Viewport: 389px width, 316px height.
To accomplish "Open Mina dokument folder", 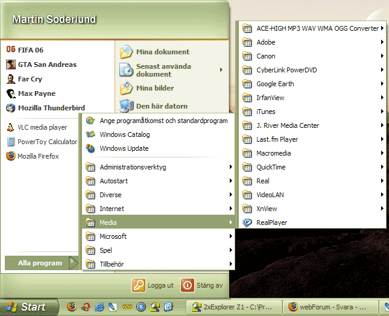I will [154, 52].
